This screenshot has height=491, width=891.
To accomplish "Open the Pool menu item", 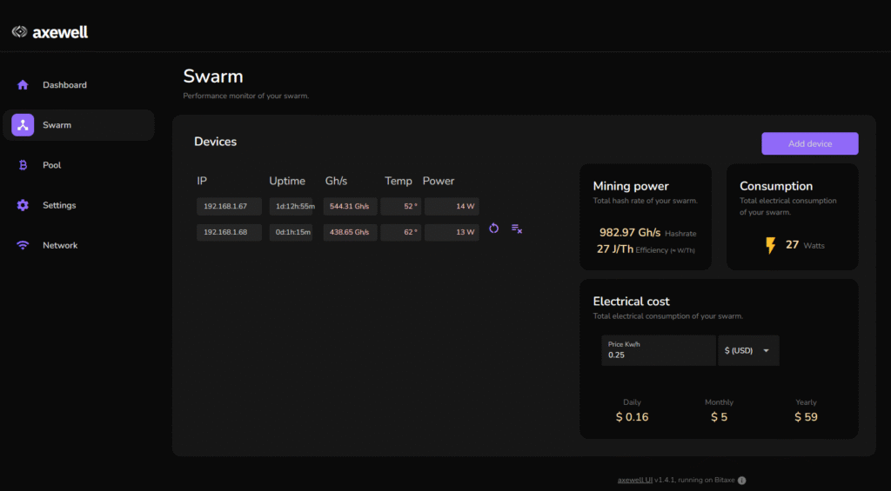I will pyautogui.click(x=52, y=165).
